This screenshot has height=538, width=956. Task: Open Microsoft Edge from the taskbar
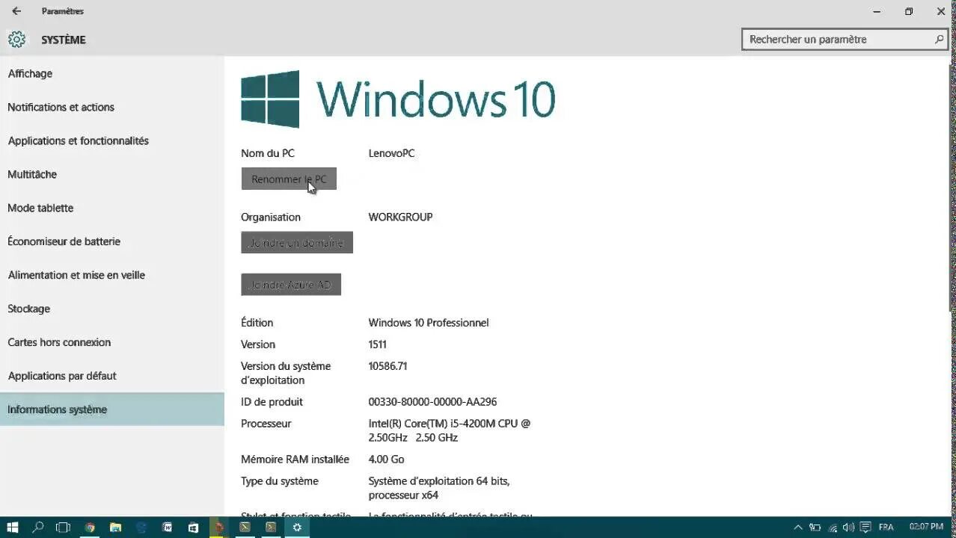click(141, 527)
